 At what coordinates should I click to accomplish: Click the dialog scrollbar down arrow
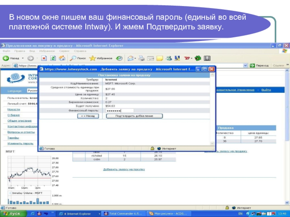tap(212, 143)
